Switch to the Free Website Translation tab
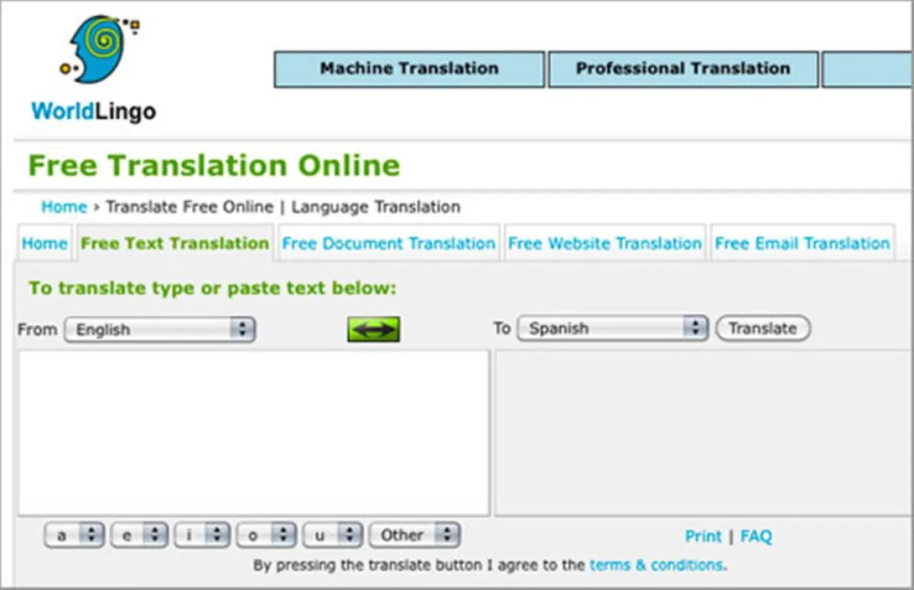This screenshot has width=914, height=590. point(605,244)
